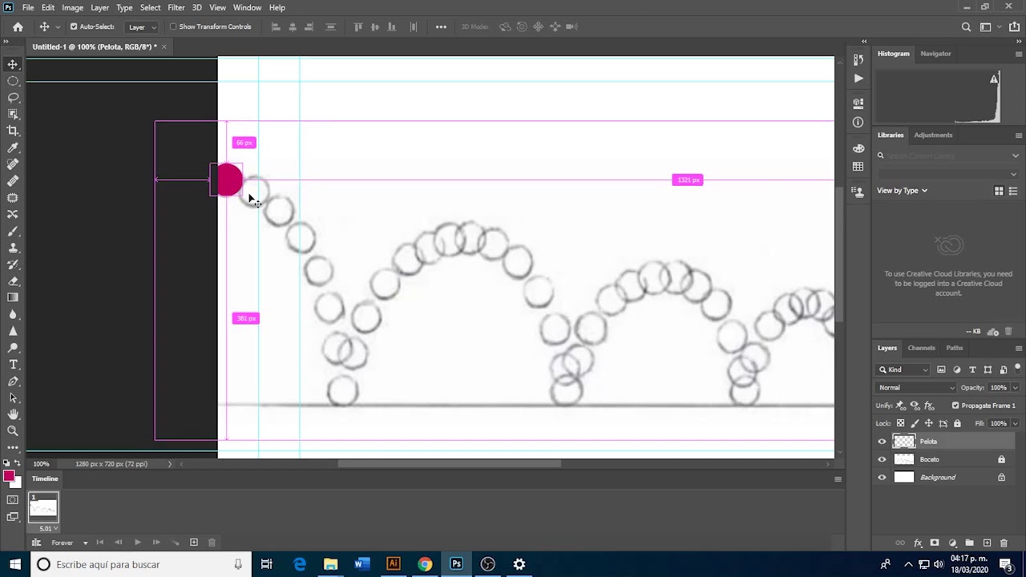Open the Window menu

click(x=247, y=7)
